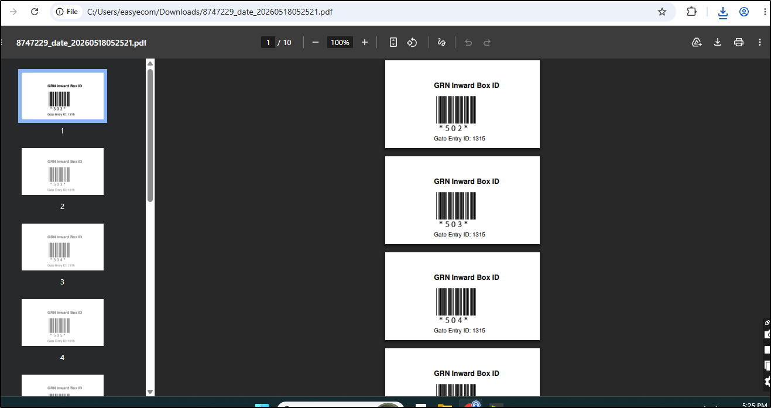Image resolution: width=771 pixels, height=408 pixels.
Task: Click the thumbnail sidebar scroll down arrow
Action: tap(150, 392)
